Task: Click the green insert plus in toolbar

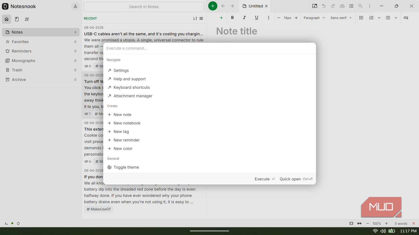Action: [221, 18]
